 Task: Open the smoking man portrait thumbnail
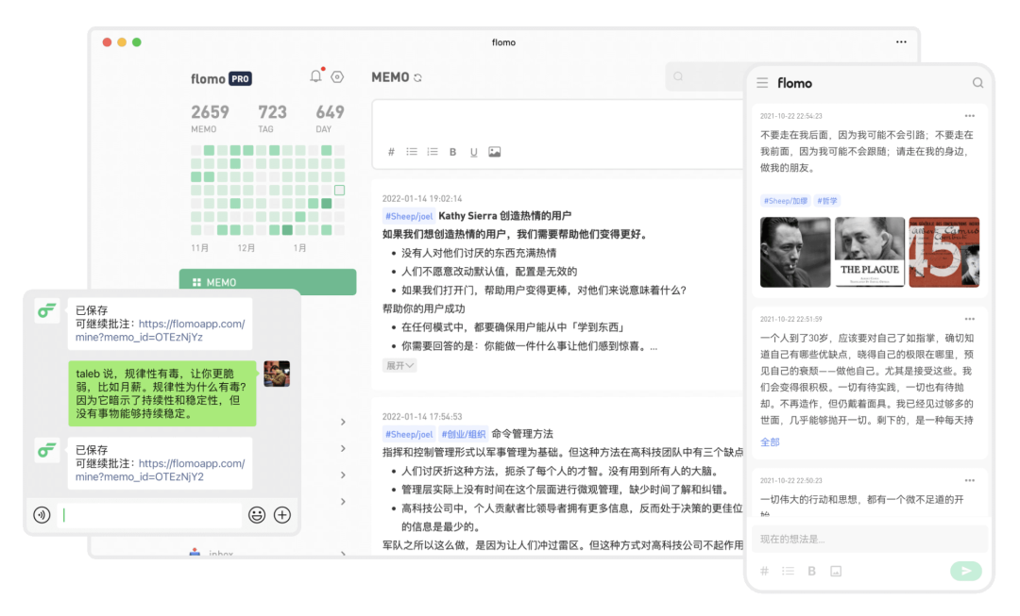(795, 252)
